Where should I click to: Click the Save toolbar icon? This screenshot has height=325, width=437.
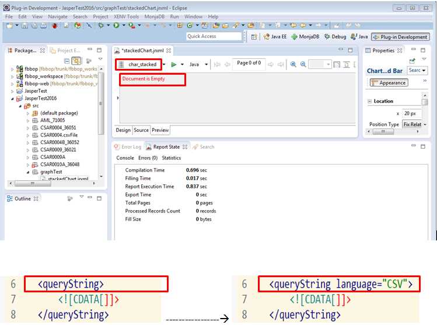click(x=25, y=26)
